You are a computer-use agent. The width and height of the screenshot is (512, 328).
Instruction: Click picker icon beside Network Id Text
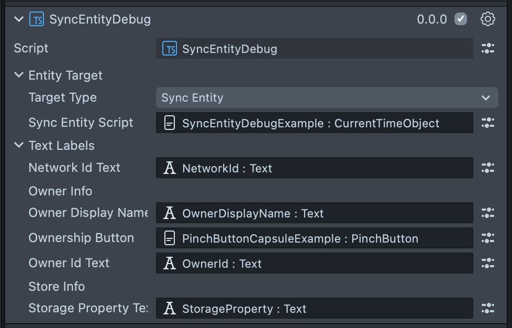coord(487,168)
